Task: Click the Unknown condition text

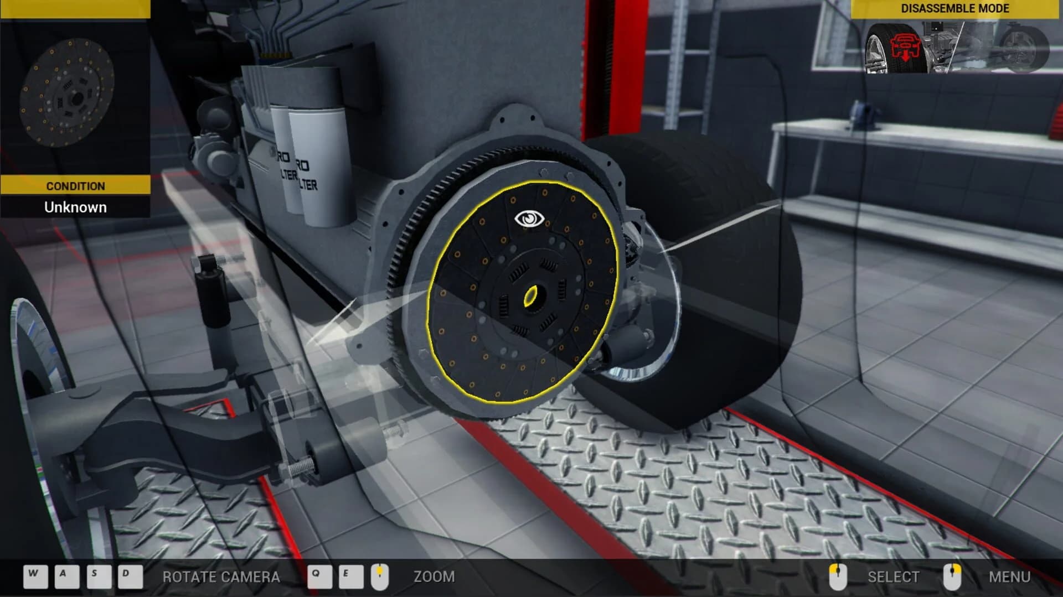Action: [75, 207]
